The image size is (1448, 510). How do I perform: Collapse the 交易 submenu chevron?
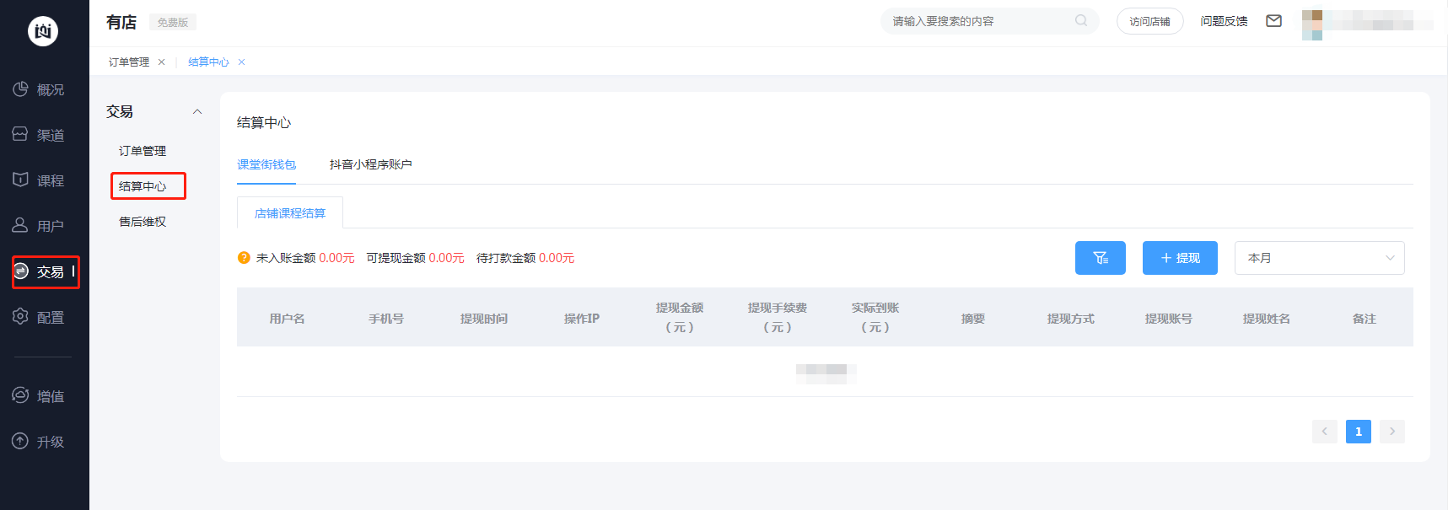coord(197,112)
